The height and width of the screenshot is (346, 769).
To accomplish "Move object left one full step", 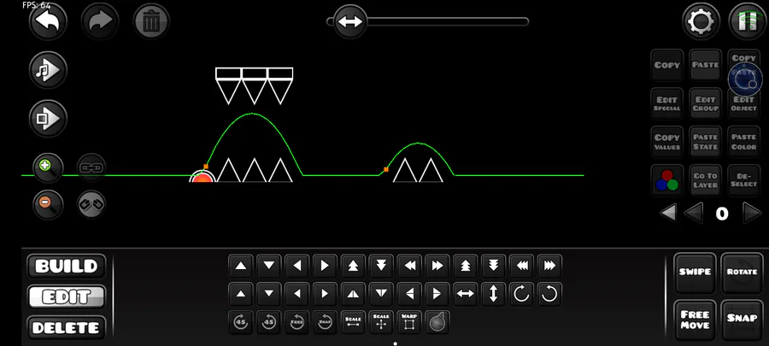I will [296, 266].
